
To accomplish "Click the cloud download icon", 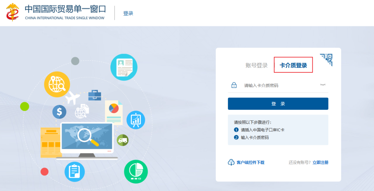I will [231, 162].
